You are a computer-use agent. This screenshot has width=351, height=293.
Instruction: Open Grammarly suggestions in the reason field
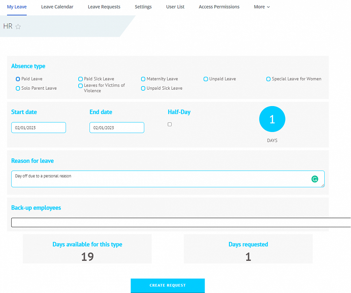315,179
